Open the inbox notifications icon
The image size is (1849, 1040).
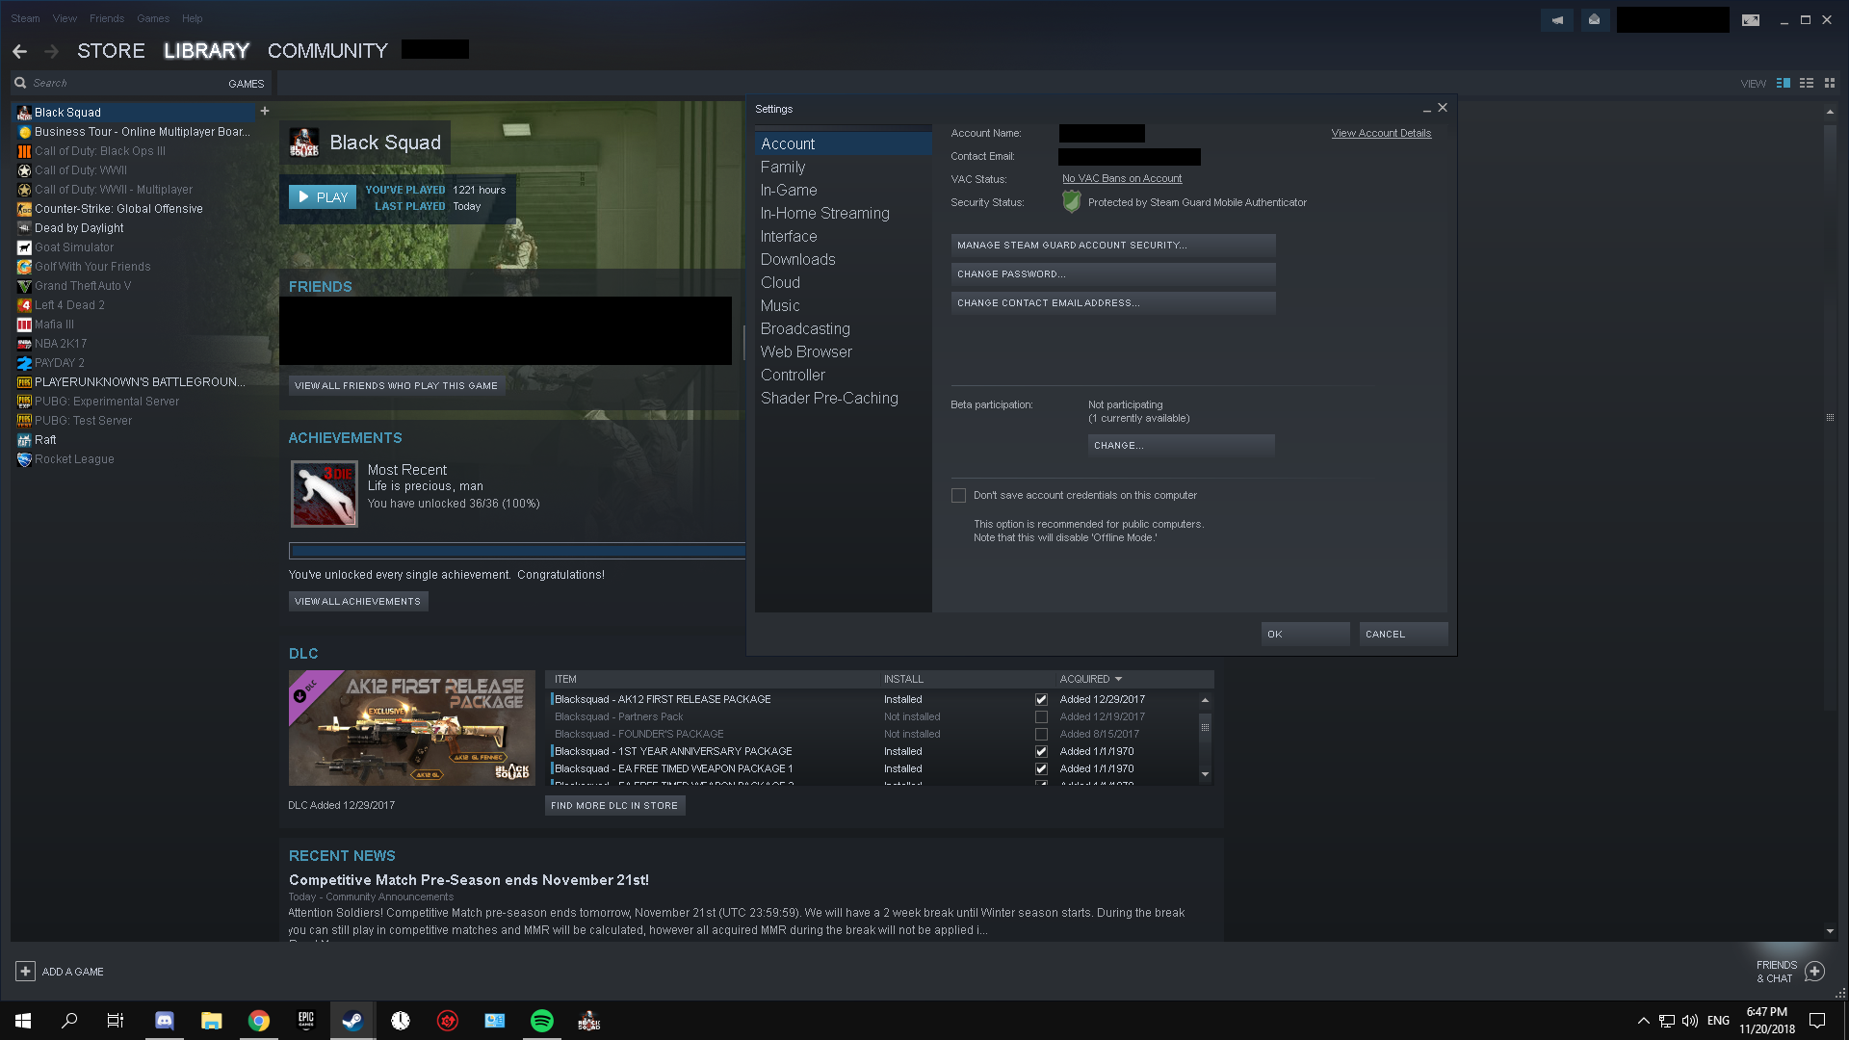(x=1595, y=19)
